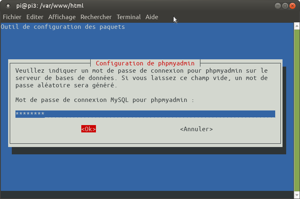300x199 pixels.
Task: Click the round window menu icon in title bar
Action: pyautogui.click(x=8, y=6)
